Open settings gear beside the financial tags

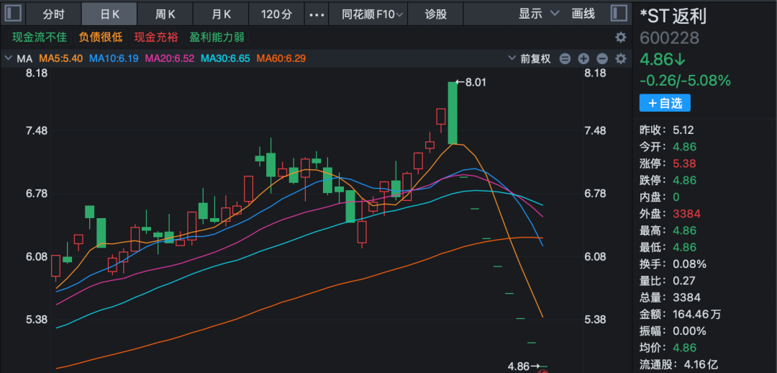[x=620, y=37]
